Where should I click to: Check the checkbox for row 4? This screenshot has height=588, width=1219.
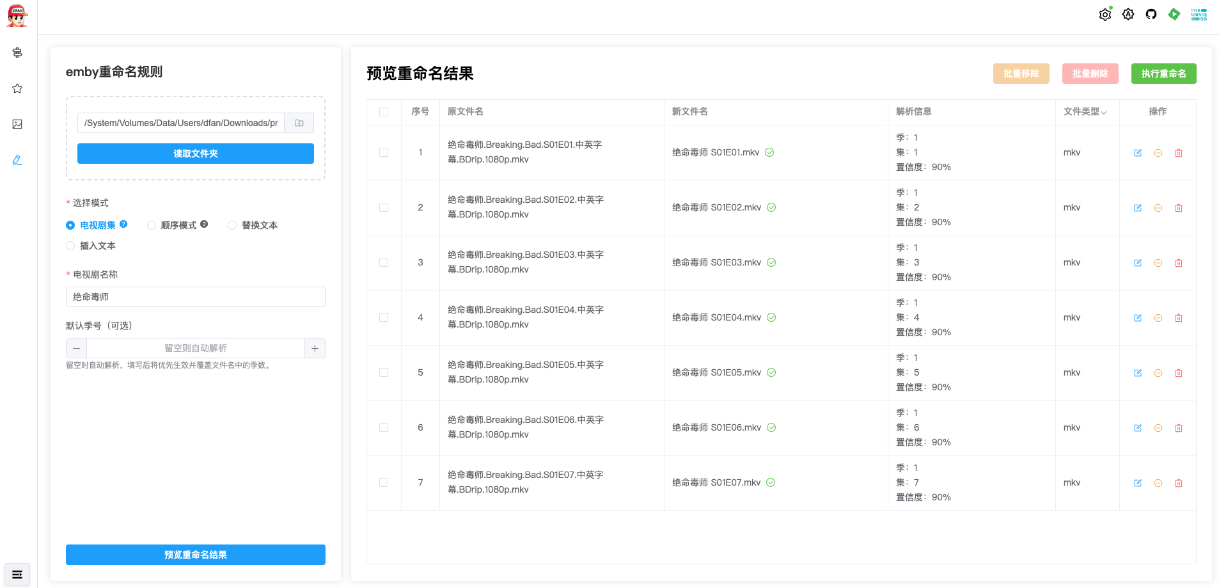click(x=384, y=317)
